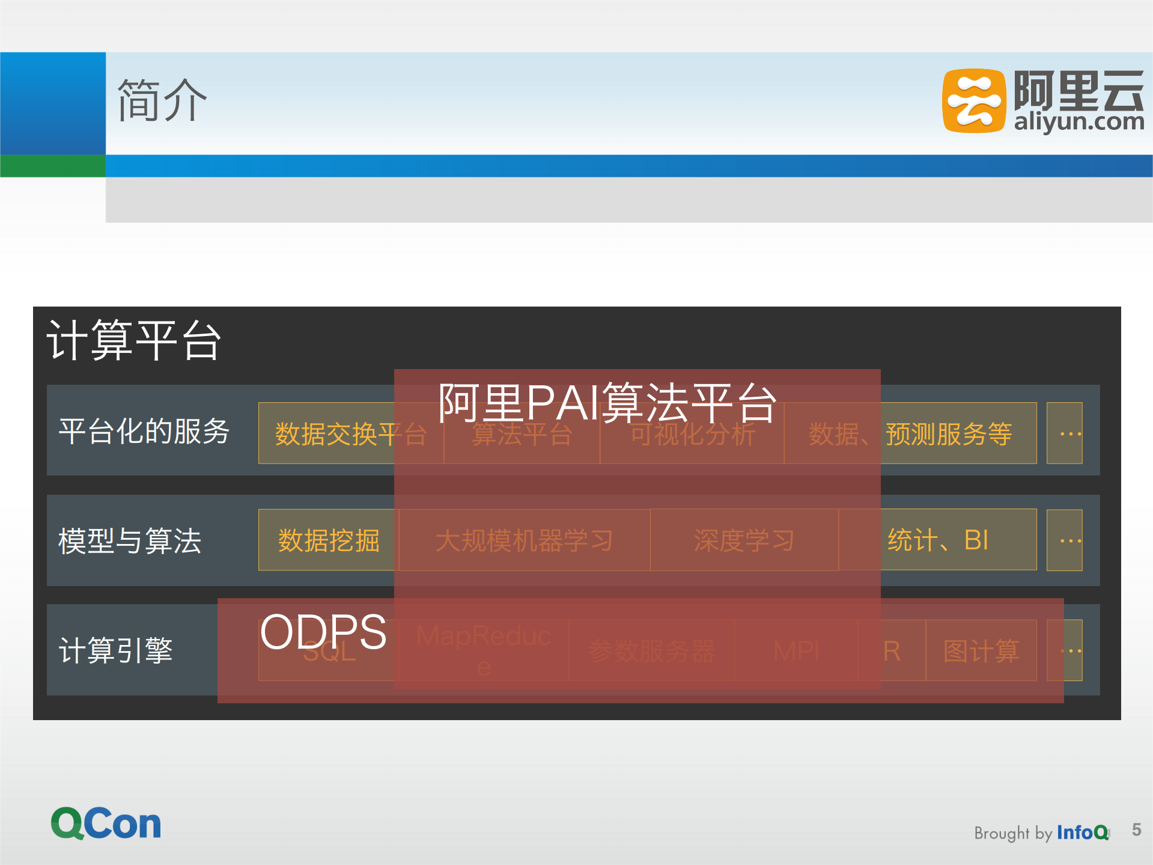1153x865 pixels.
Task: Toggle the 大规模机器学习 box
Action: click(525, 540)
